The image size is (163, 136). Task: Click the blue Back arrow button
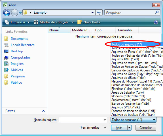pos(7,13)
